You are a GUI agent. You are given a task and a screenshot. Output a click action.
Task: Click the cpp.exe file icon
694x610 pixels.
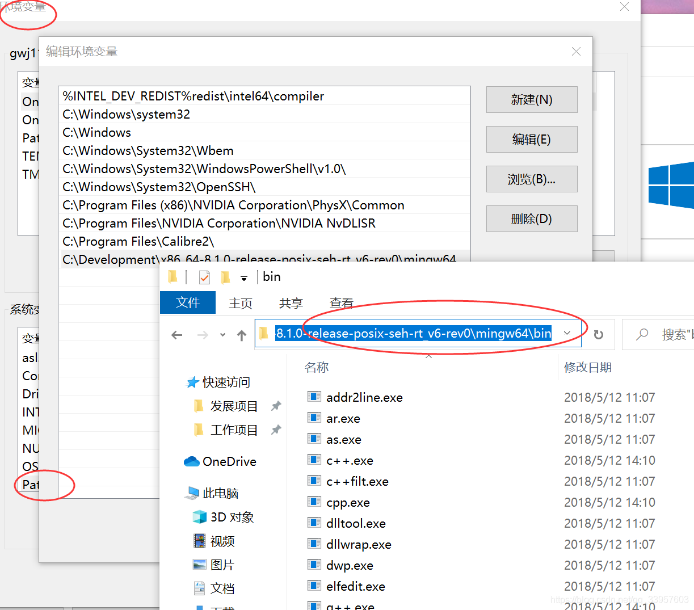pyautogui.click(x=314, y=502)
